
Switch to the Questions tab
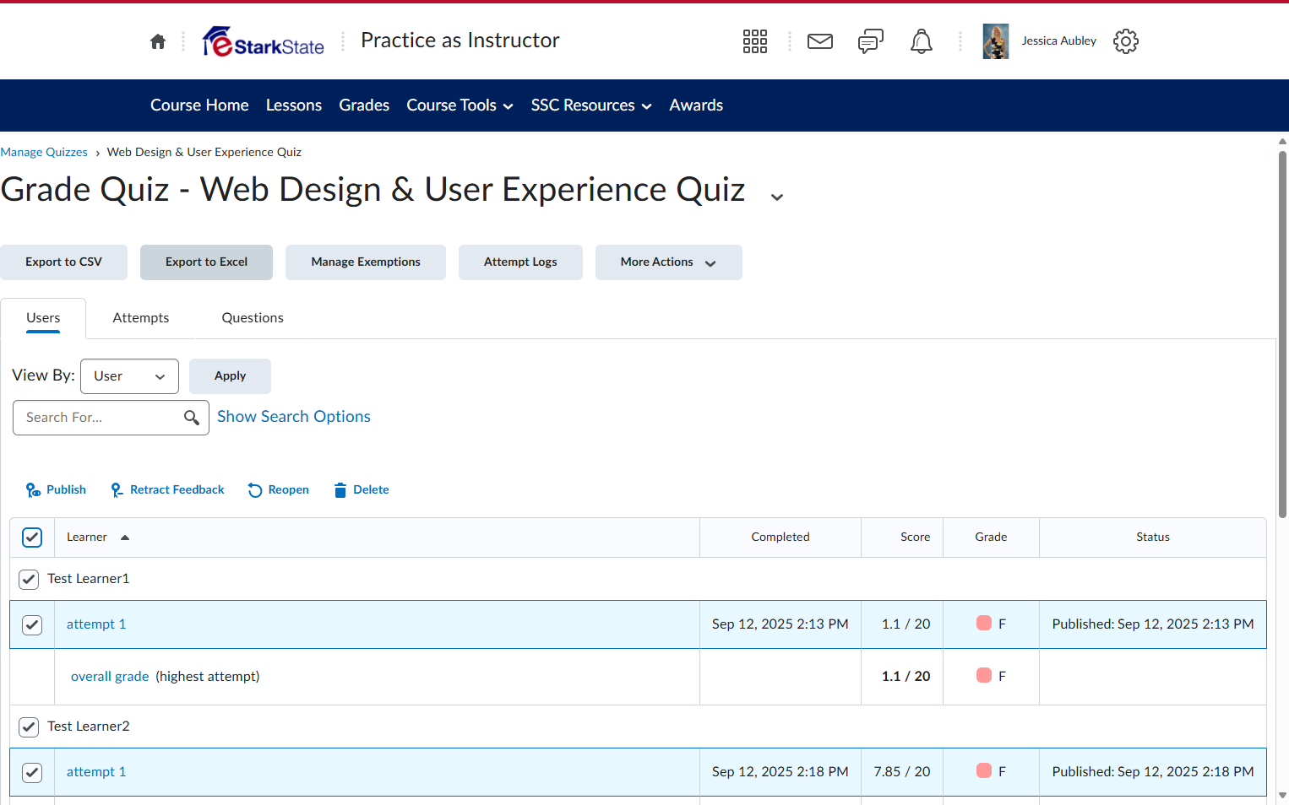[253, 318]
